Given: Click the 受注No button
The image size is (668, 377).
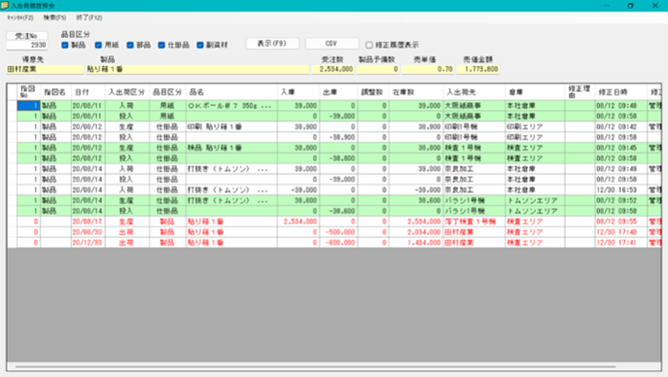Looking at the screenshot, I should tap(27, 35).
